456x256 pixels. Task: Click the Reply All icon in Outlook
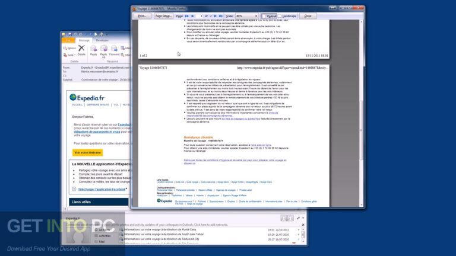(x=104, y=48)
